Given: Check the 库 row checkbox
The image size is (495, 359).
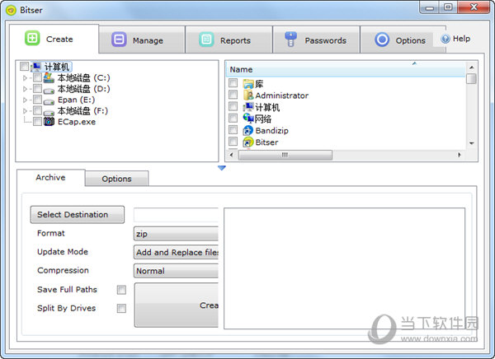Looking at the screenshot, I should tap(233, 82).
